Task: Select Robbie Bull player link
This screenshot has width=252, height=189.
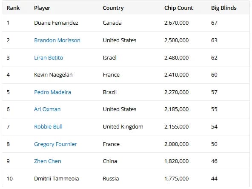Action: [x=48, y=126]
